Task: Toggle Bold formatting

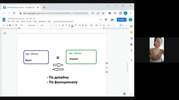Action: (63, 25)
